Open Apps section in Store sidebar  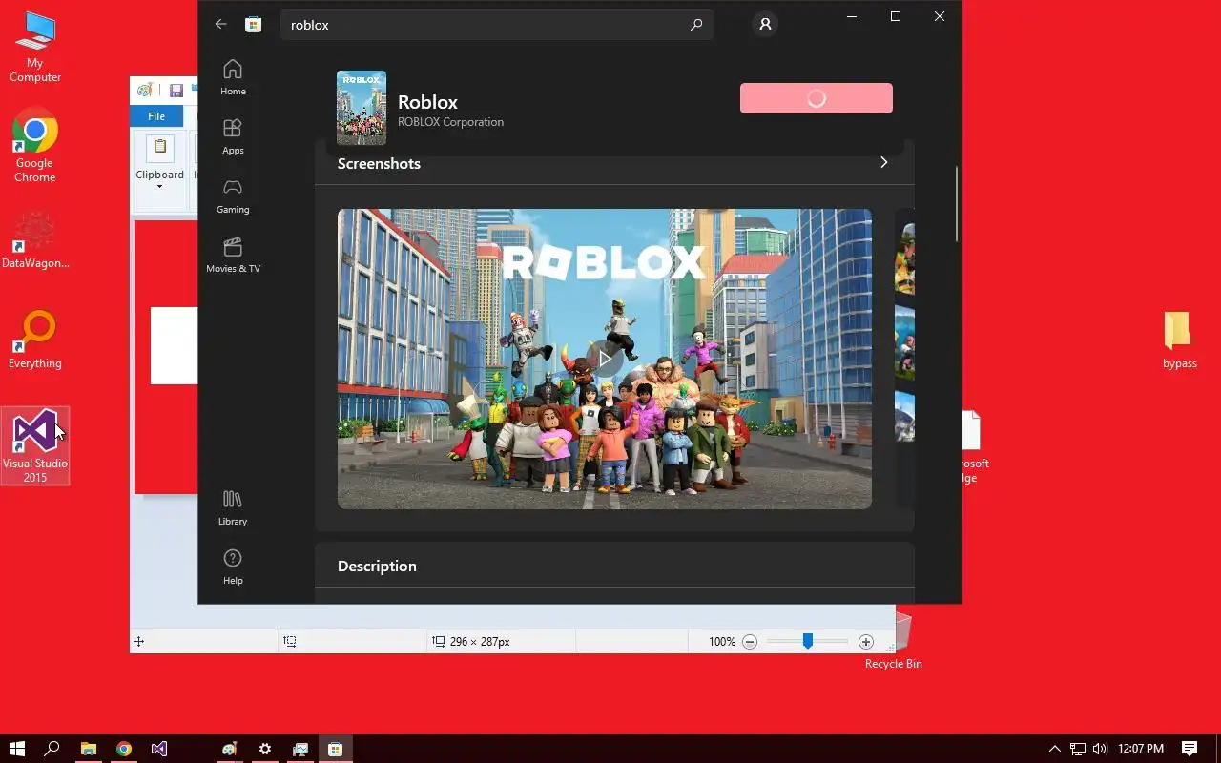coord(233,136)
